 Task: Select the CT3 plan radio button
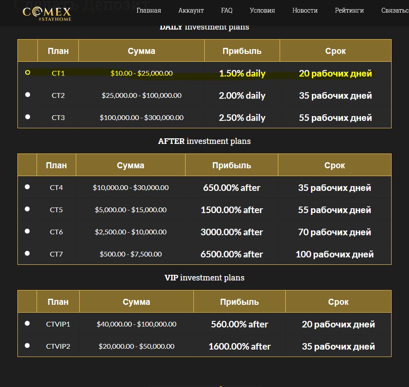28,117
